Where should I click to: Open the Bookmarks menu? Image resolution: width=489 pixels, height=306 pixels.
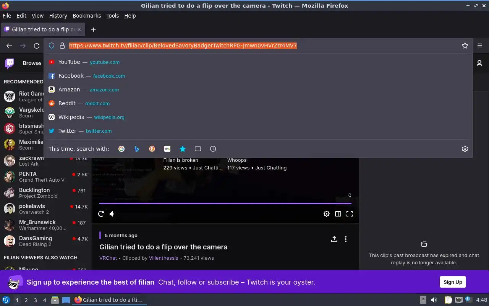point(87,16)
